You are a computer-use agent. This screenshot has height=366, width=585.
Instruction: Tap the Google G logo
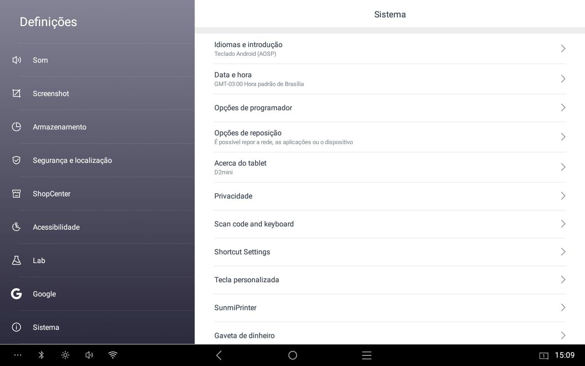(x=16, y=294)
